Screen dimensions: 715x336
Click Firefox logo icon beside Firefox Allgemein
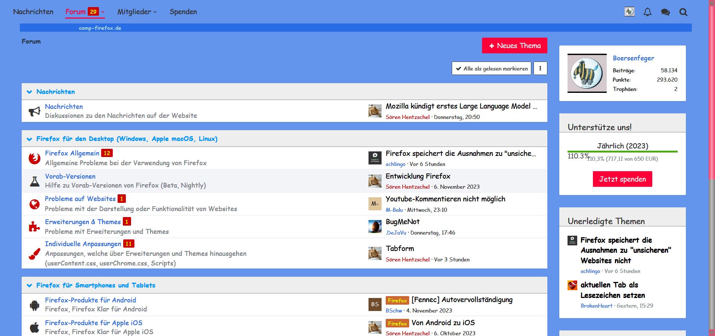pyautogui.click(x=34, y=158)
